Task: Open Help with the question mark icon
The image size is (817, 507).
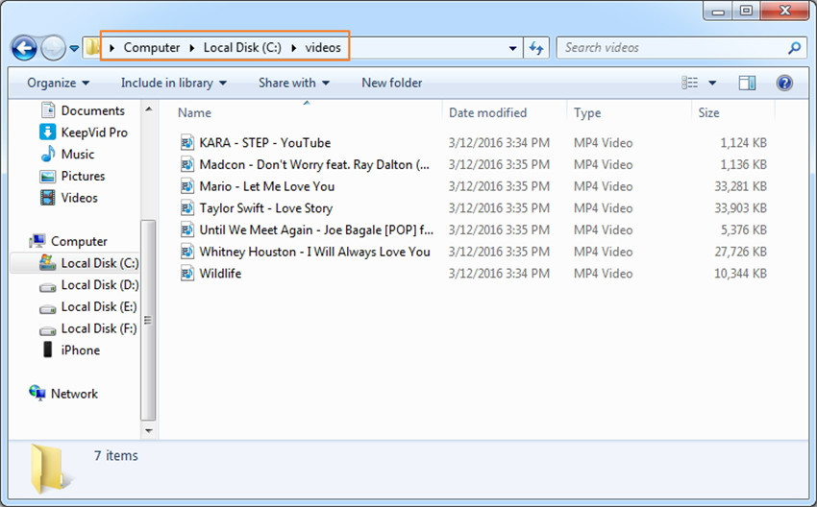Action: 783,84
